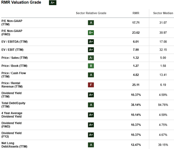Screen dimensions: 174x149
Task: Click the A grade badge for P/E Non-GAAP (TTM)
Action: (x=91, y=23)
